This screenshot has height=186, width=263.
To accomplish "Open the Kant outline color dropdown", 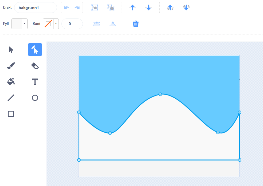I will [x=56, y=24].
